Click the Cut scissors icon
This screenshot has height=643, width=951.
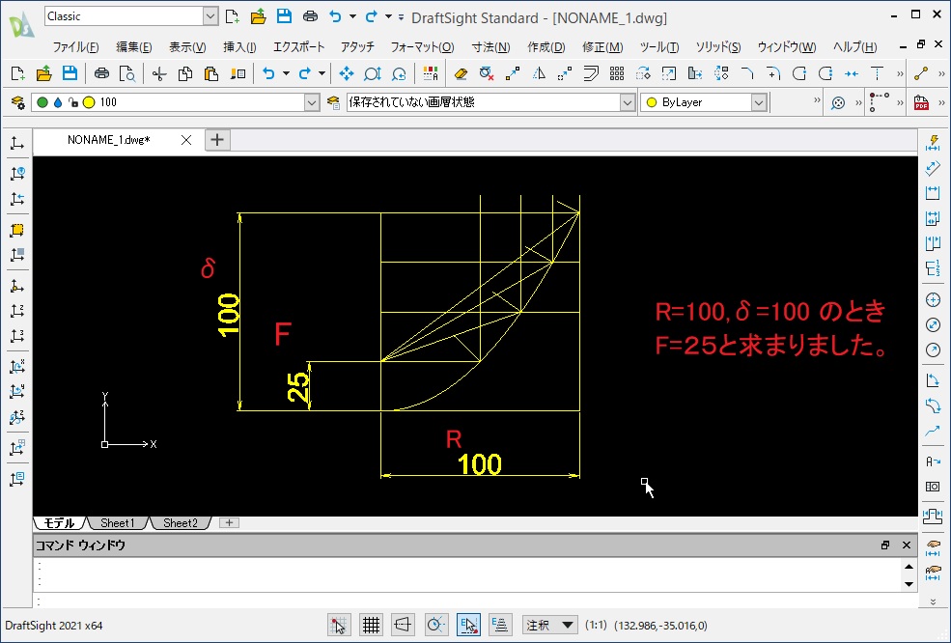click(x=159, y=74)
